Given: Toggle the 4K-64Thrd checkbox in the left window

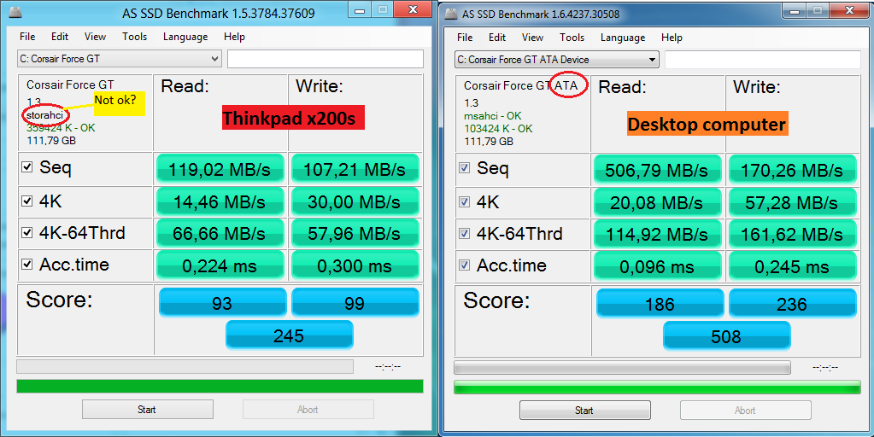Looking at the screenshot, I should click(x=26, y=233).
